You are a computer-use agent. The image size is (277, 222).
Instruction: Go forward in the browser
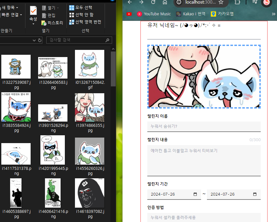(x=141, y=2)
